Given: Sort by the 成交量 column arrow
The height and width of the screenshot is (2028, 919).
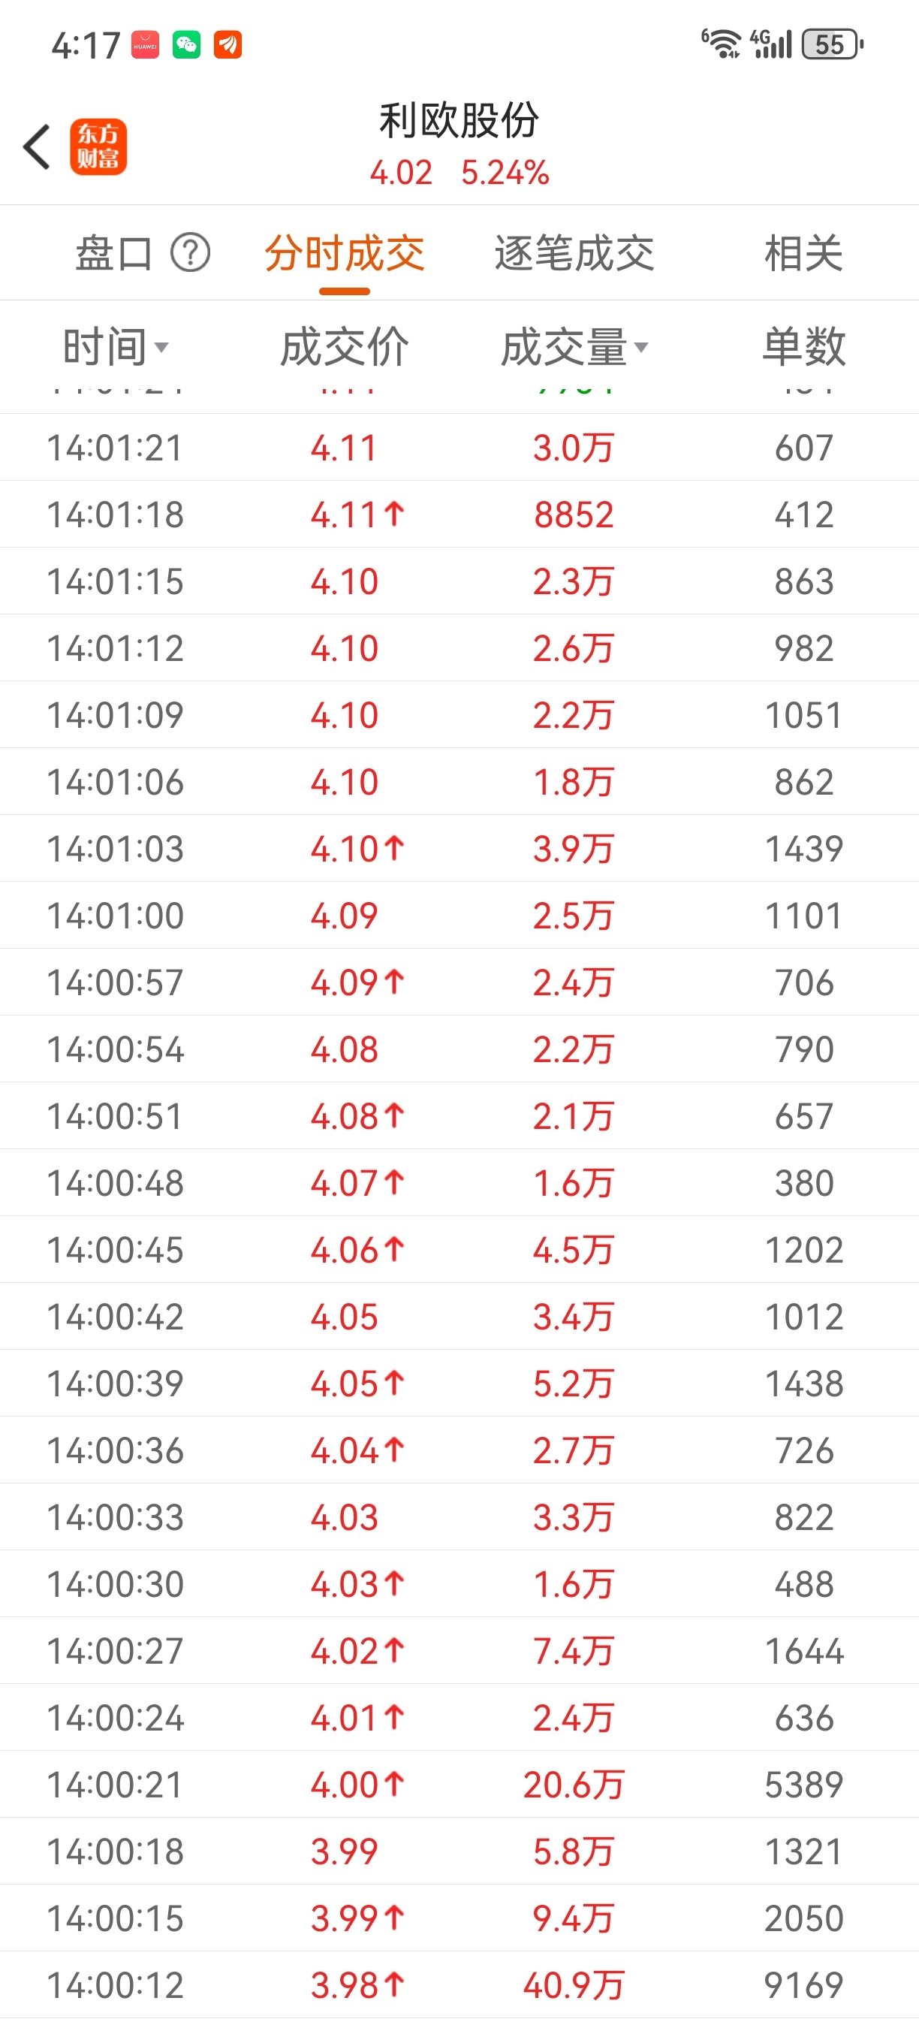Looking at the screenshot, I should click(641, 347).
